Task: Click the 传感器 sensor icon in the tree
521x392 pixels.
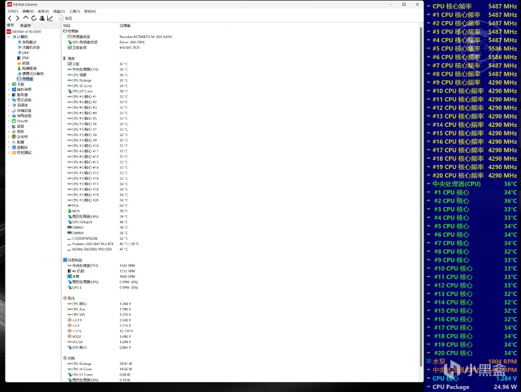Action: 18,78
